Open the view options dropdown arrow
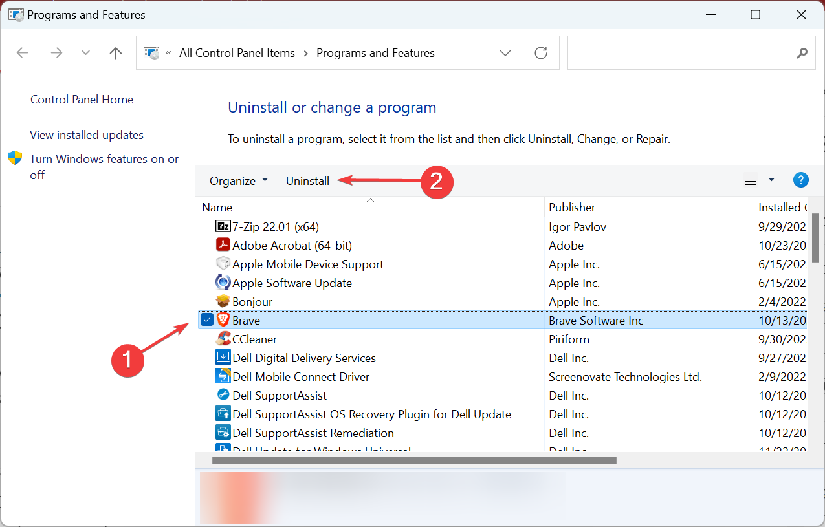This screenshot has width=825, height=527. 771,180
